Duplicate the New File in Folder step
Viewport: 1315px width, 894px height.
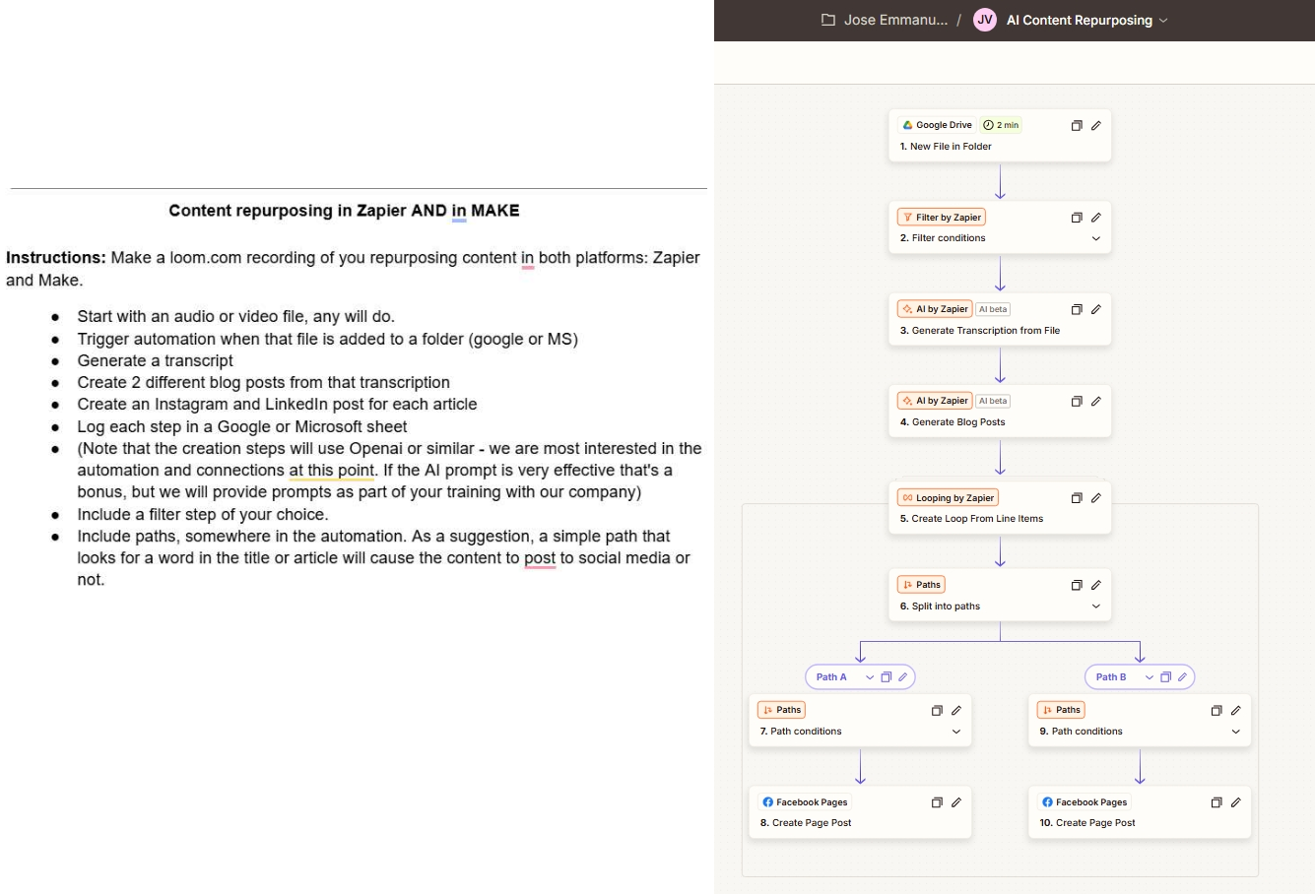tap(1077, 125)
